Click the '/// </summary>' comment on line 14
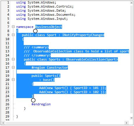This screenshot has width=134, height=126. (x=37, y=55)
